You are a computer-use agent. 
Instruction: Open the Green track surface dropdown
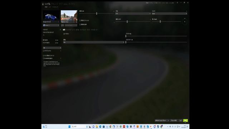pyautogui.click(x=169, y=14)
